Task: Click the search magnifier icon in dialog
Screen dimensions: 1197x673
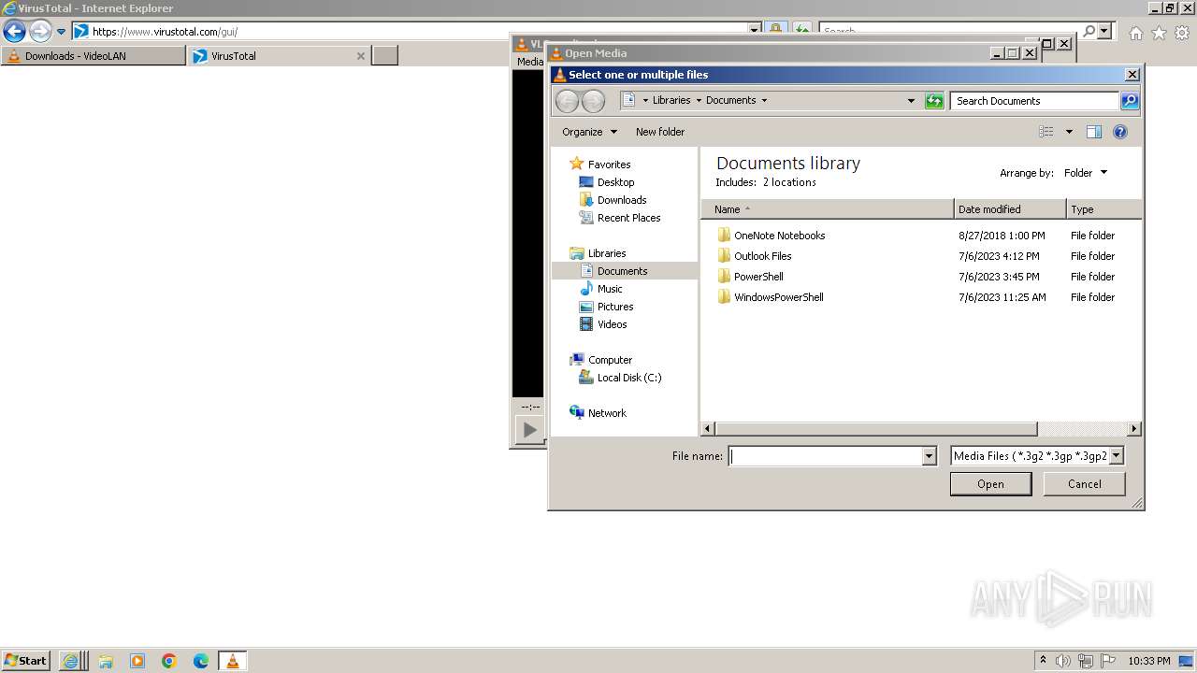Action: pyautogui.click(x=1130, y=101)
